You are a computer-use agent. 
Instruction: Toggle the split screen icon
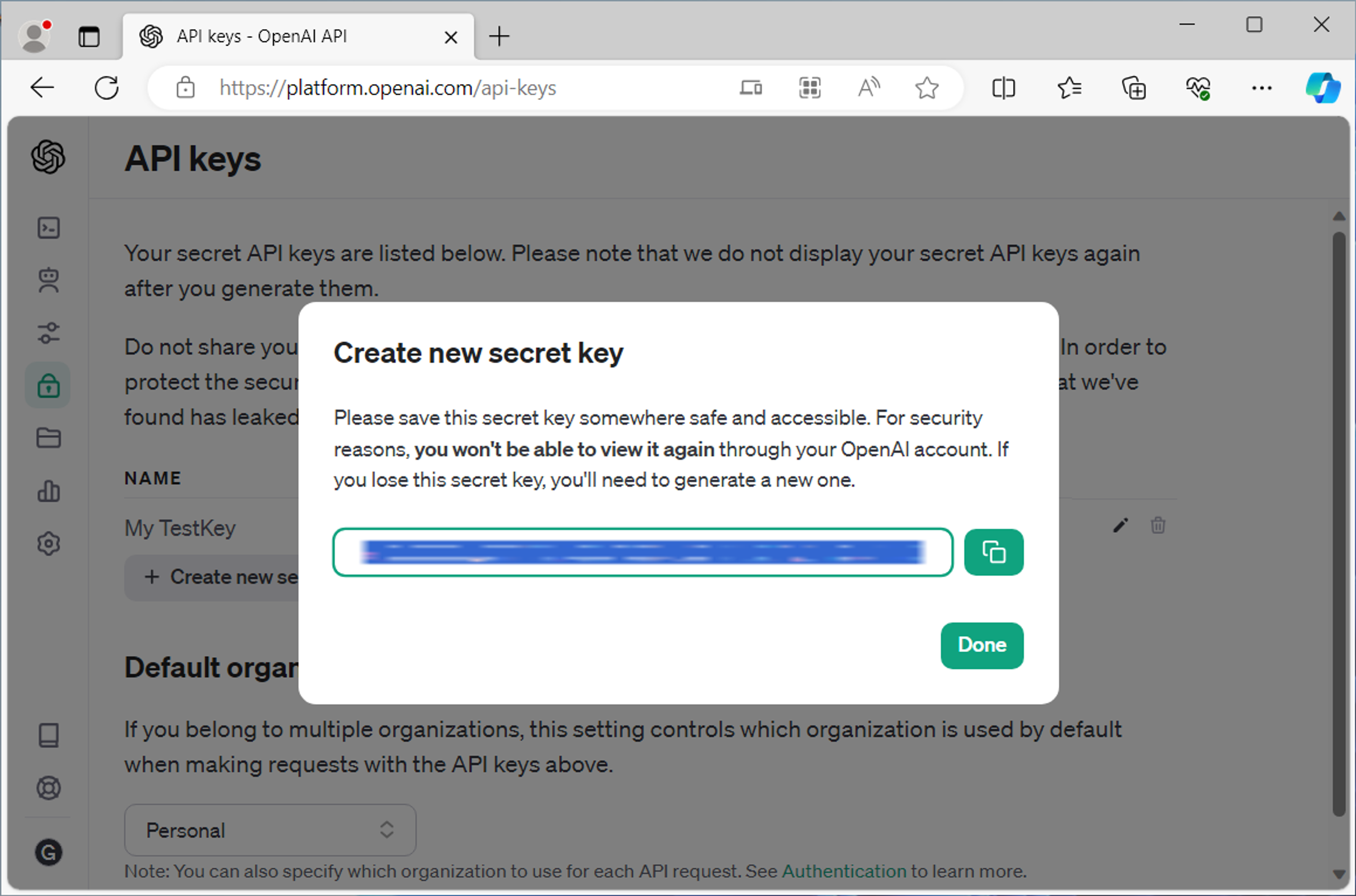[1004, 88]
